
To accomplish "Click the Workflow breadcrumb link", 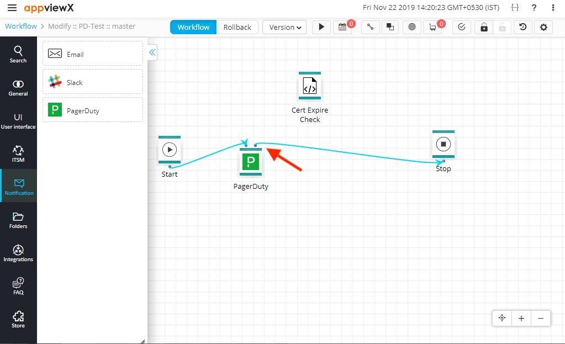I will click(x=20, y=26).
